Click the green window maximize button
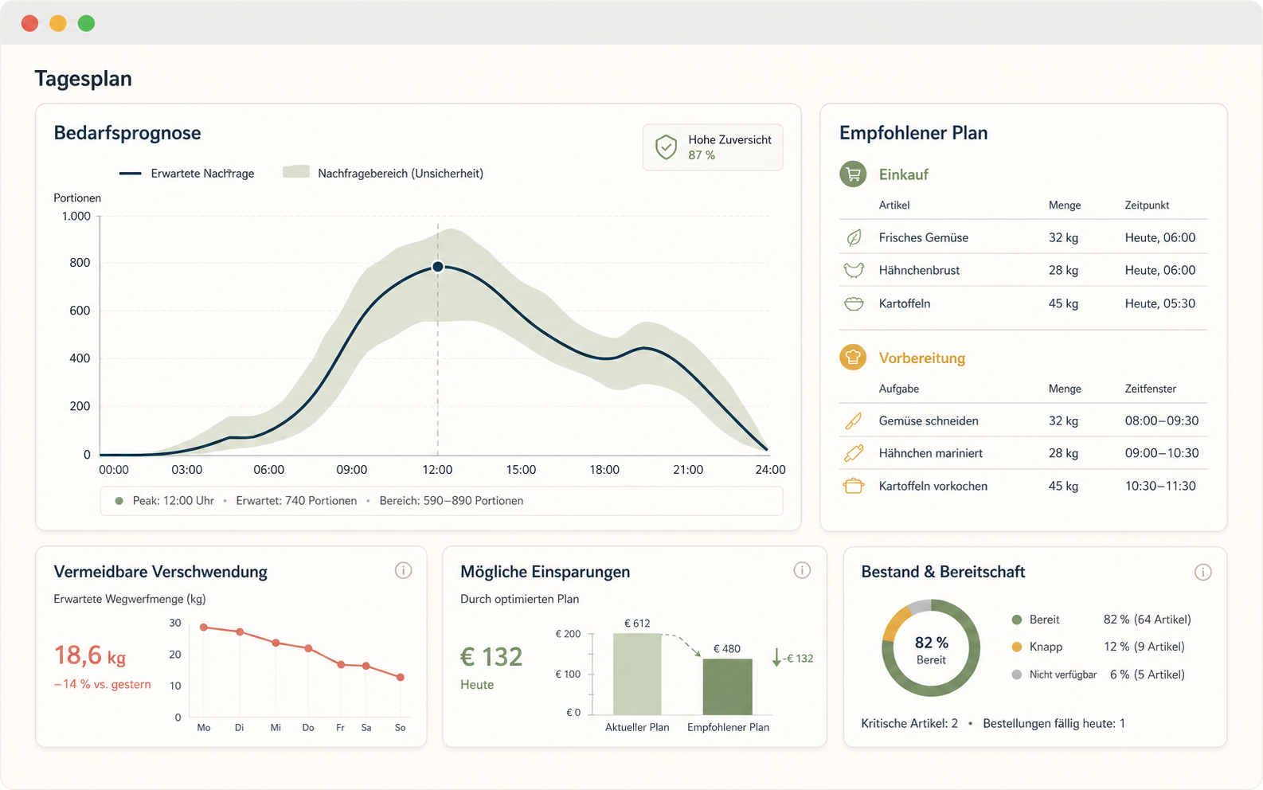 (x=86, y=23)
